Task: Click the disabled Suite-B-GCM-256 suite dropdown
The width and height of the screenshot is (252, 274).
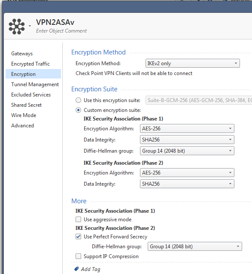Action: click(x=199, y=100)
